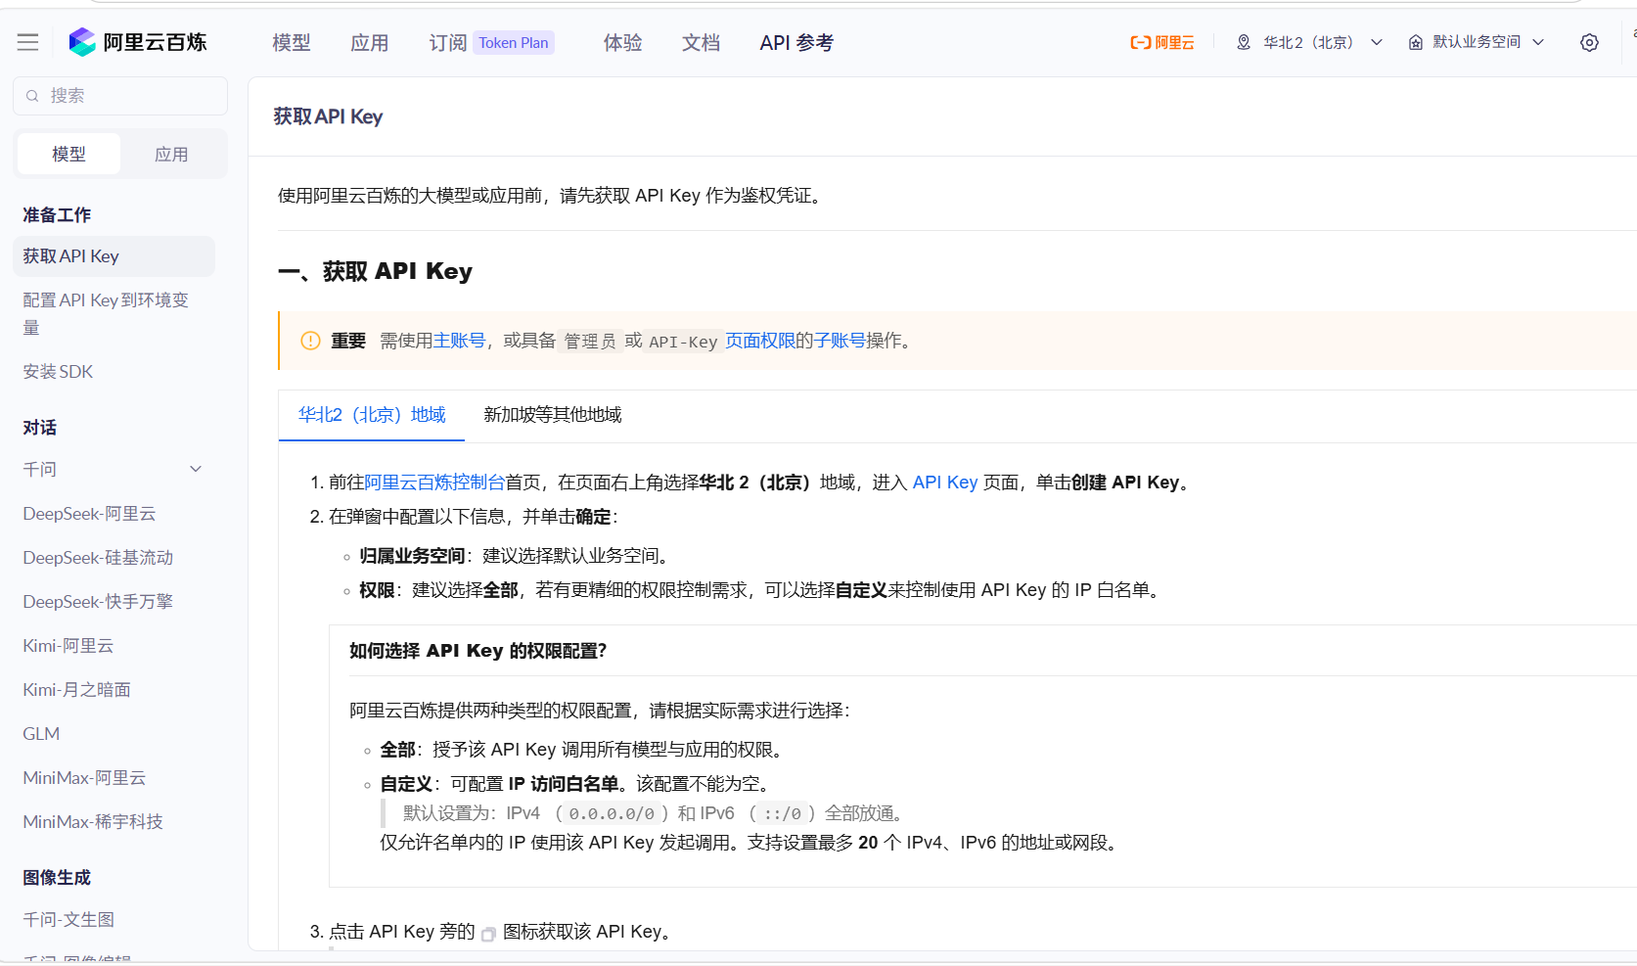1637x966 pixels.
Task: Click the 0.0.0.0/0 code text
Action: 612,814
